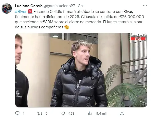Screen dimensions: 151x120
Task: Click the retweet count 5
Action: pyautogui.click(x=46, y=114)
